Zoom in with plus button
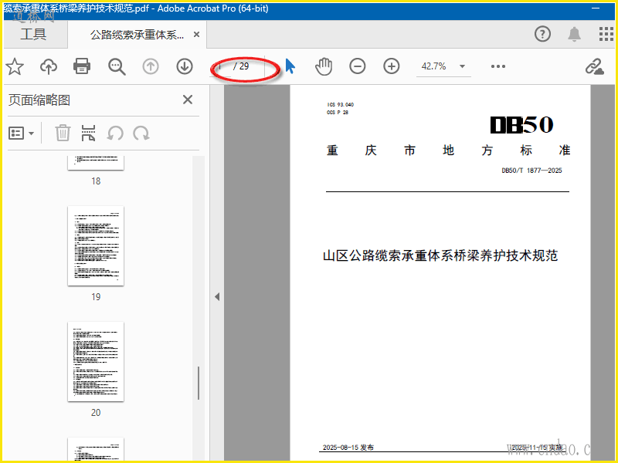 point(392,66)
